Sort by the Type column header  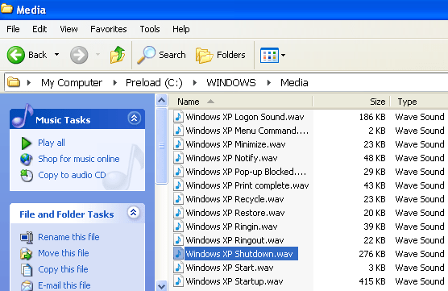tap(420, 102)
